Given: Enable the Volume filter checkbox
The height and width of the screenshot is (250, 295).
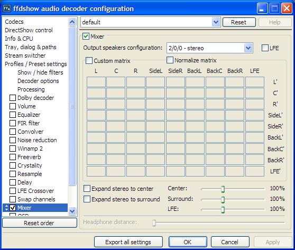Looking at the screenshot, I should (13, 106).
